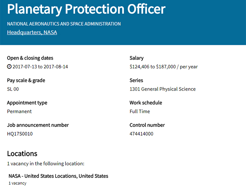
Task: Click NASA - United States Locations entry
Action: pyautogui.click(x=58, y=176)
